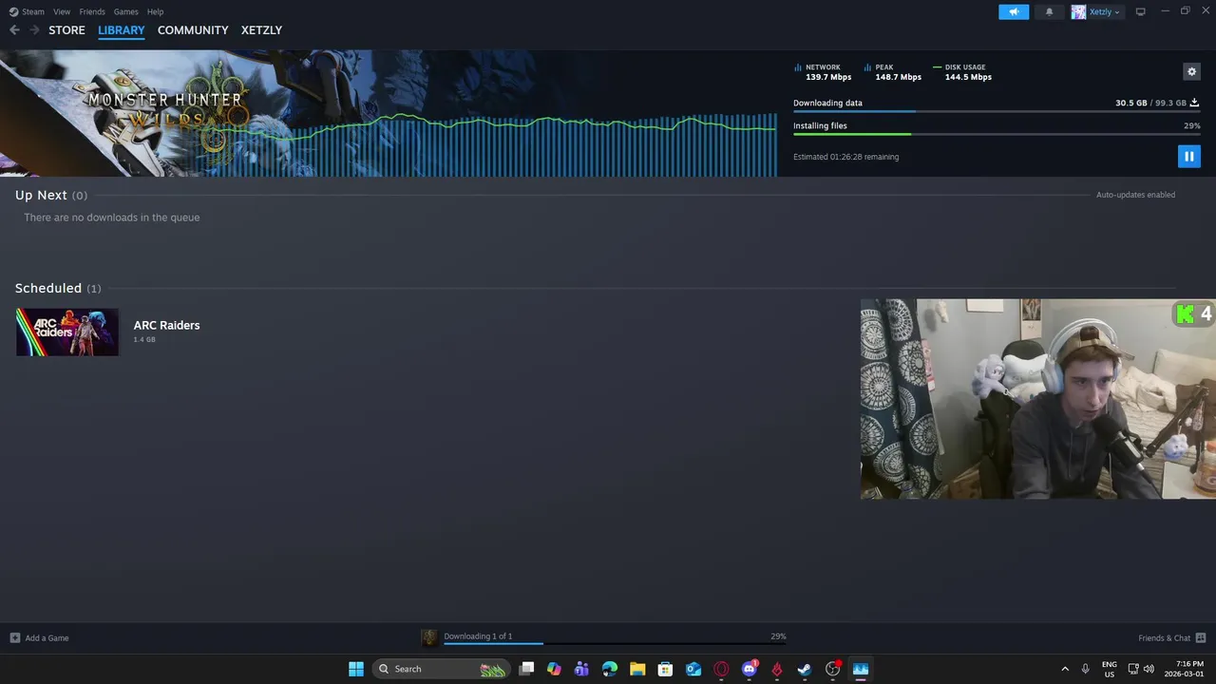Click the small game icon in download status

(x=429, y=637)
